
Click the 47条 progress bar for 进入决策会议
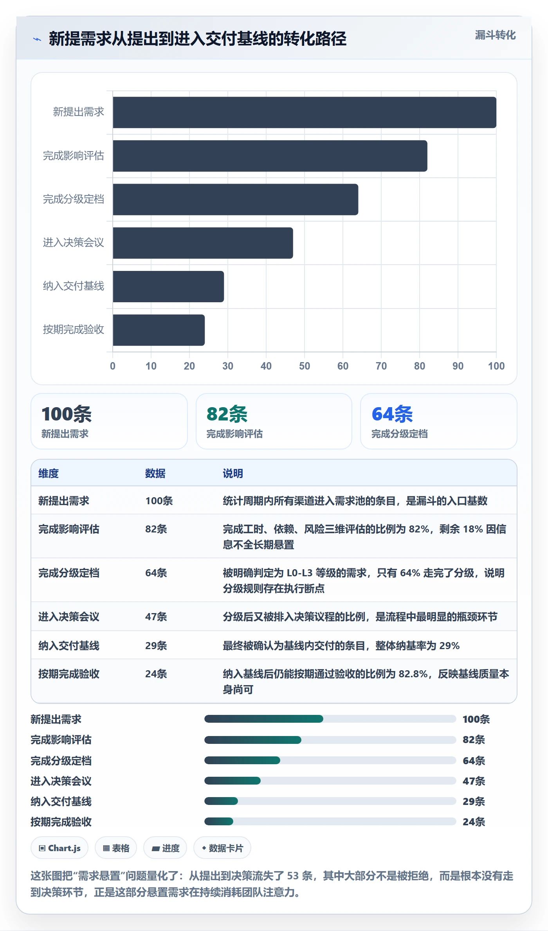pos(330,781)
